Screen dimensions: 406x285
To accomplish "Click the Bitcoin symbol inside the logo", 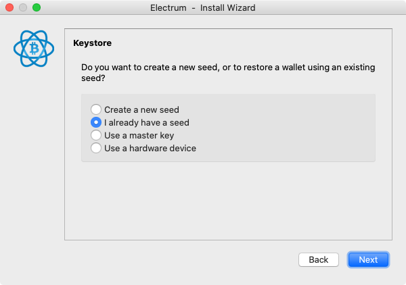I will point(34,49).
